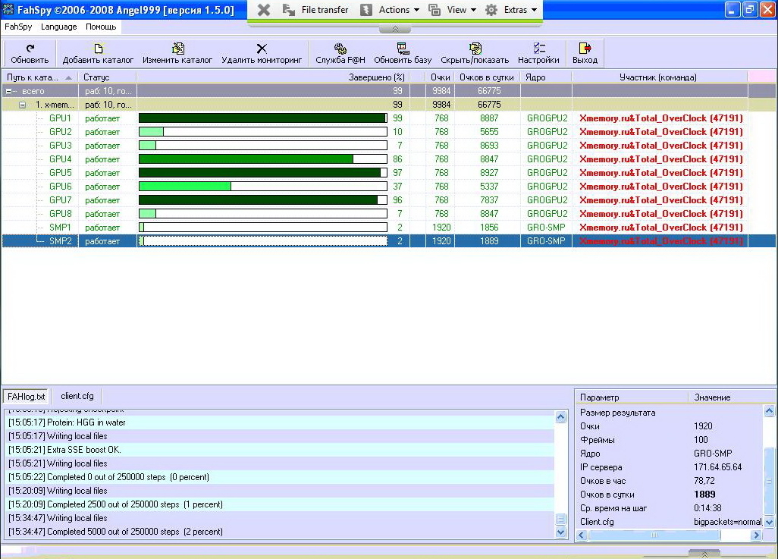Expand the Extras dropdown
Viewport: 778px width, 559px height.
(511, 10)
